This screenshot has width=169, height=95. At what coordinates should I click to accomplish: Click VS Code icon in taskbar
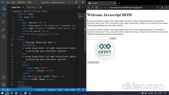click(x=7, y=93)
